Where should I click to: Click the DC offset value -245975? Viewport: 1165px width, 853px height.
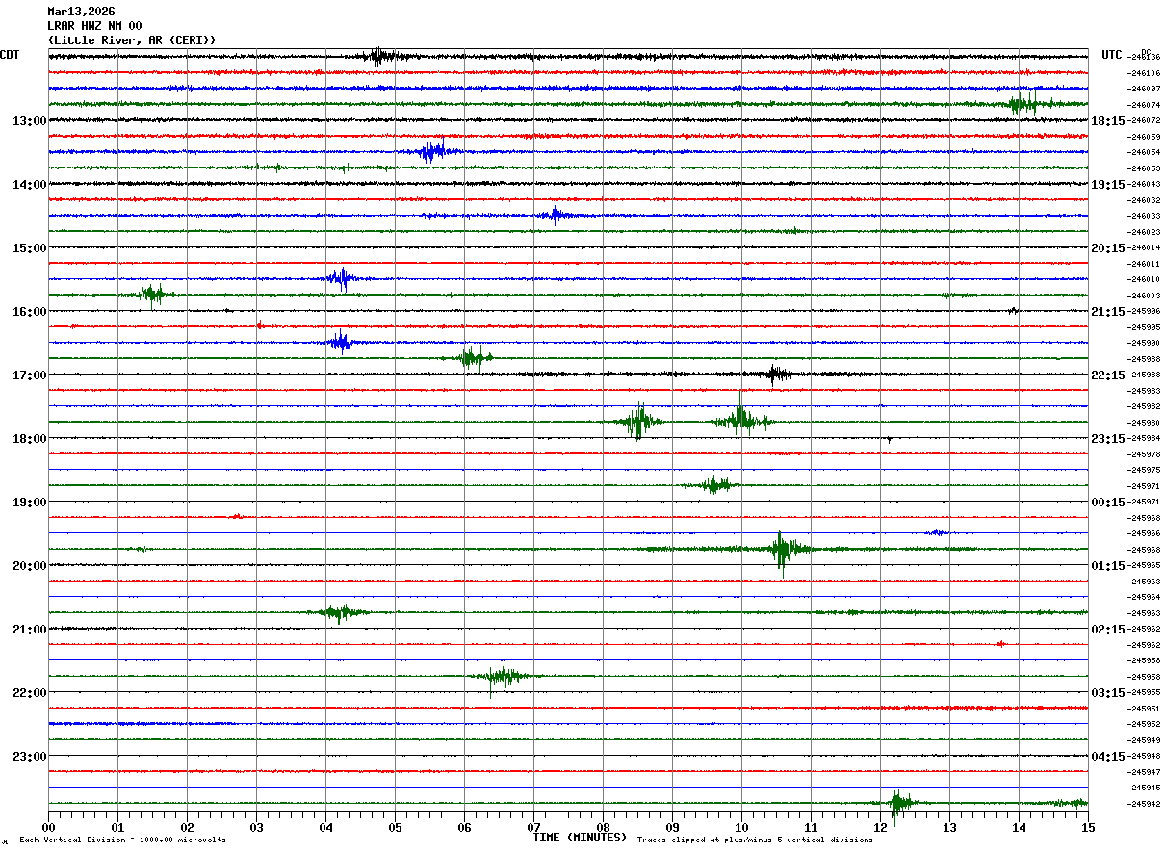(x=1143, y=470)
